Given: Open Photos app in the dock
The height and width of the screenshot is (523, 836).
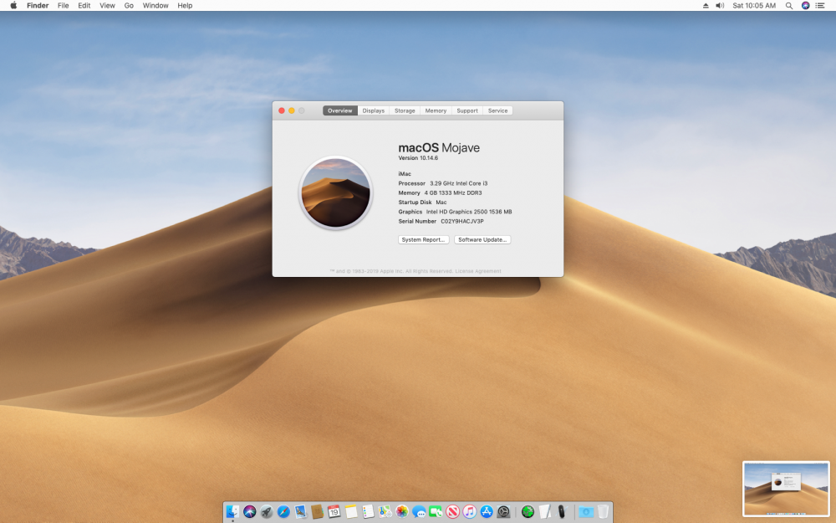Looking at the screenshot, I should pyautogui.click(x=401, y=512).
